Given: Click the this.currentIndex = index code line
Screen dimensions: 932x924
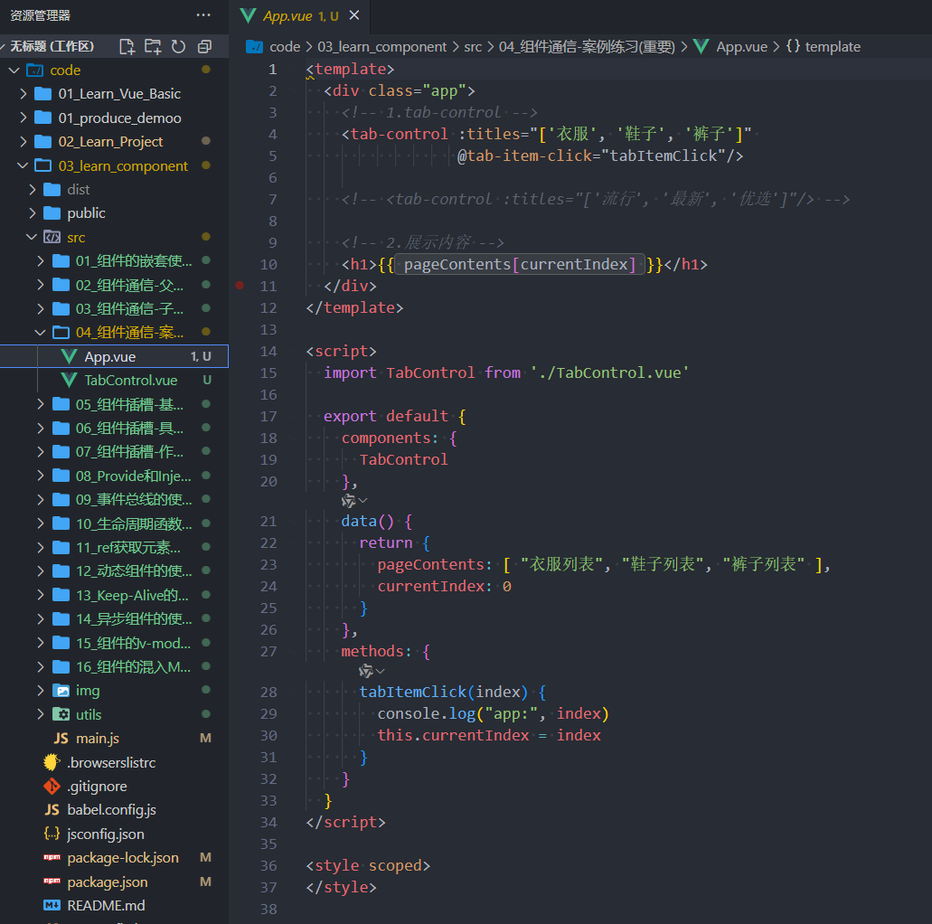Looking at the screenshot, I should pyautogui.click(x=488, y=735).
